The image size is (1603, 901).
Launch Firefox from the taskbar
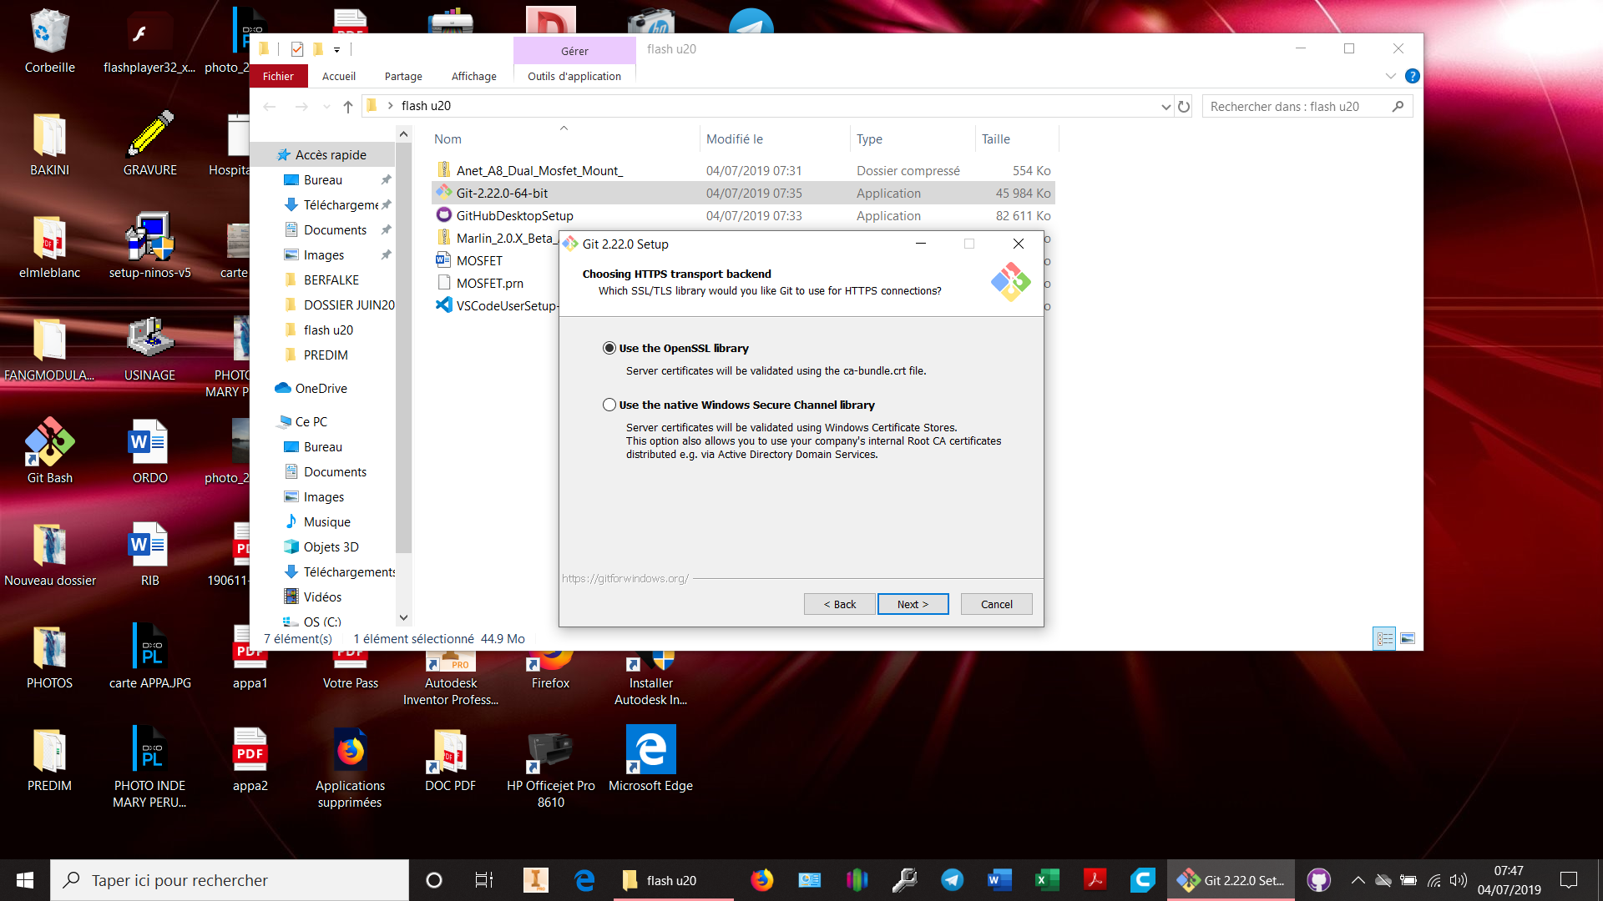[x=761, y=880]
